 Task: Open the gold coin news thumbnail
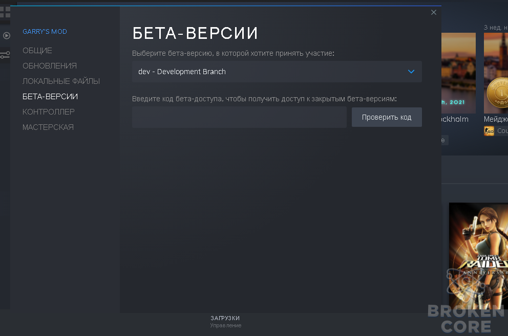click(x=496, y=73)
